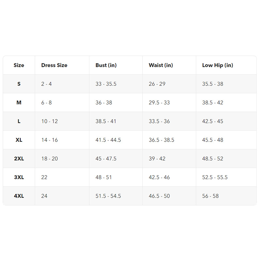This screenshot has width=261, height=261.
Task: Click the bust value 45 - 47.5
Action: pyautogui.click(x=106, y=159)
